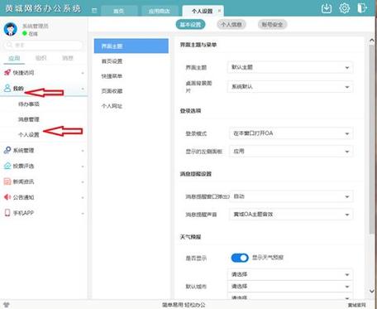Open the first 请选择 dropdown under weather
377x309 pixels.
[290, 274]
